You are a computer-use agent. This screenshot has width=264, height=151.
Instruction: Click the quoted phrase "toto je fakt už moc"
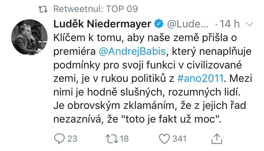pyautogui.click(x=171, y=119)
